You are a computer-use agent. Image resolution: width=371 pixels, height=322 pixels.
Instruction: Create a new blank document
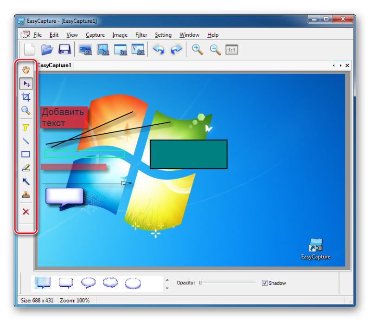click(x=29, y=50)
